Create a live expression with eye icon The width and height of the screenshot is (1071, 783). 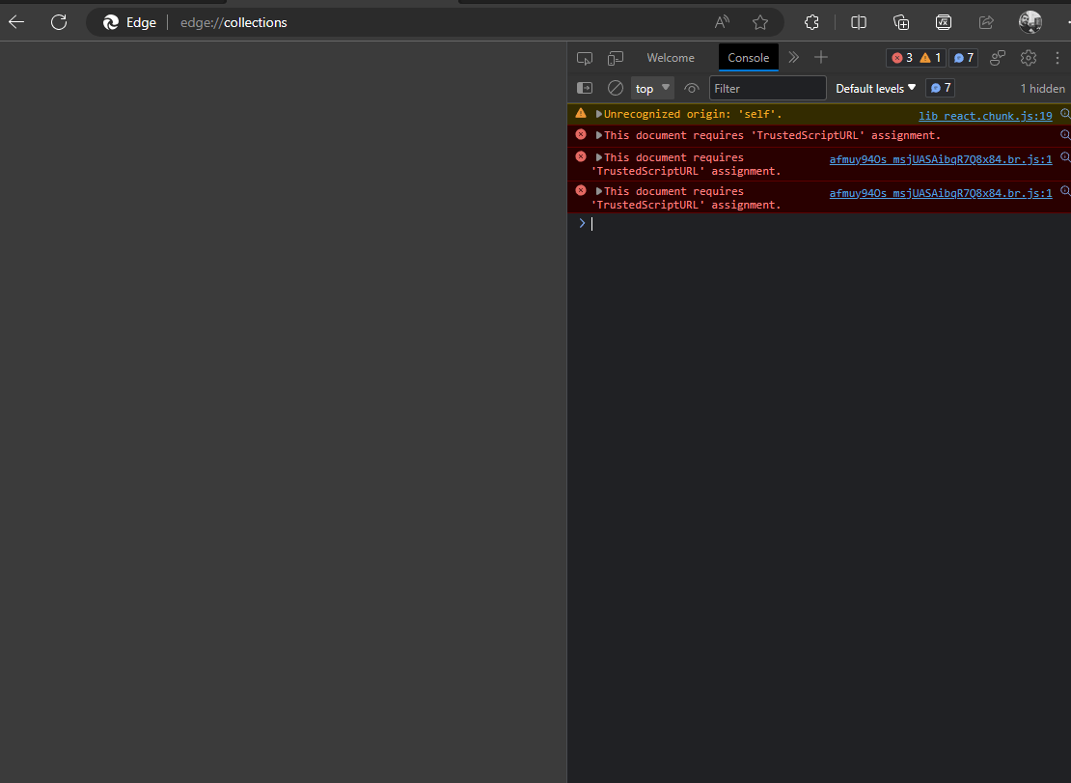pyautogui.click(x=691, y=88)
